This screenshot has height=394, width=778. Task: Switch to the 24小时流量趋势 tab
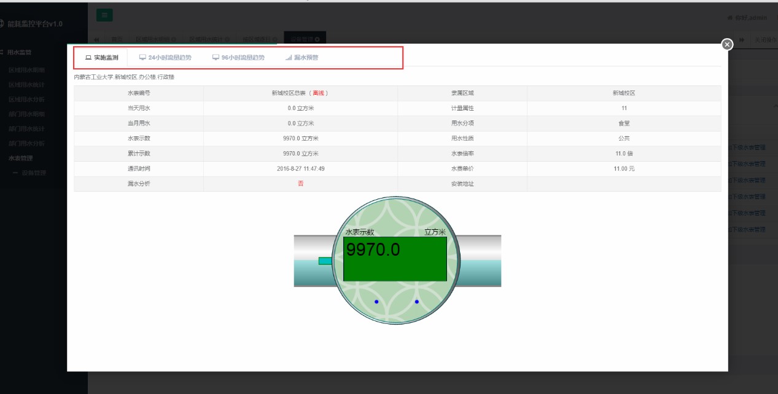(x=165, y=58)
